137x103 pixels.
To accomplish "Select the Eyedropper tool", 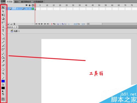I will coord(3,61).
